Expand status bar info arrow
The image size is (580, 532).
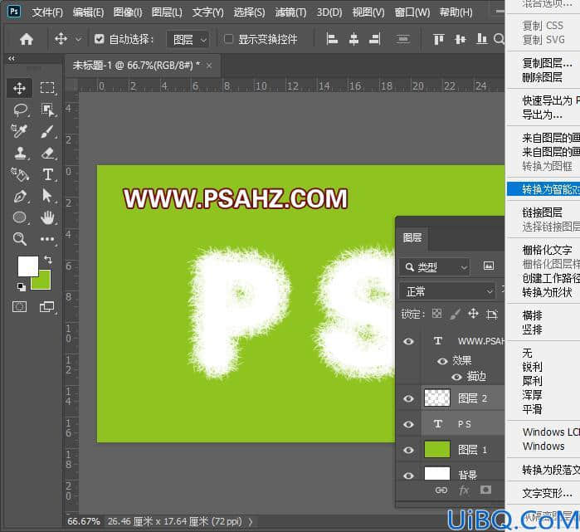(251, 522)
